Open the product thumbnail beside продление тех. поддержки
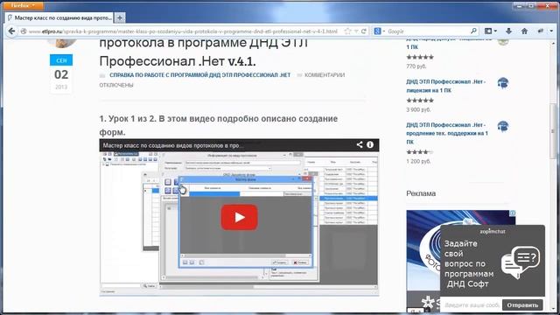Screen dimensions: 560x315 click(503, 126)
